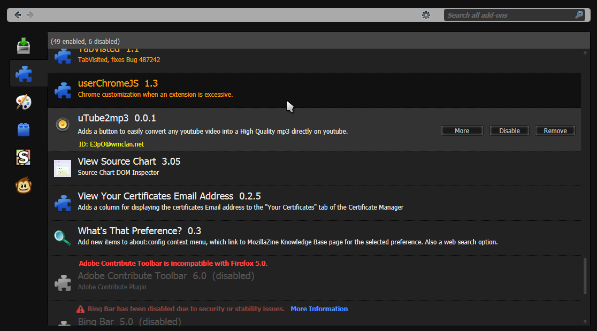Select the View Source Chart extension
Viewport: 597px width, 331px height.
(214, 166)
